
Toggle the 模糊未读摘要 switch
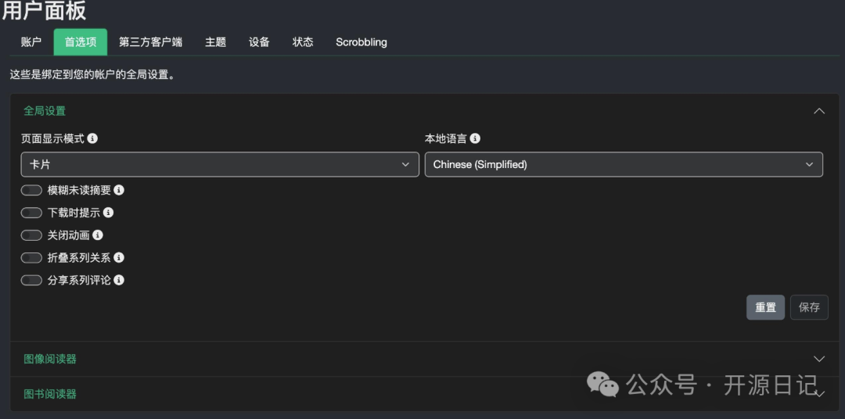31,190
